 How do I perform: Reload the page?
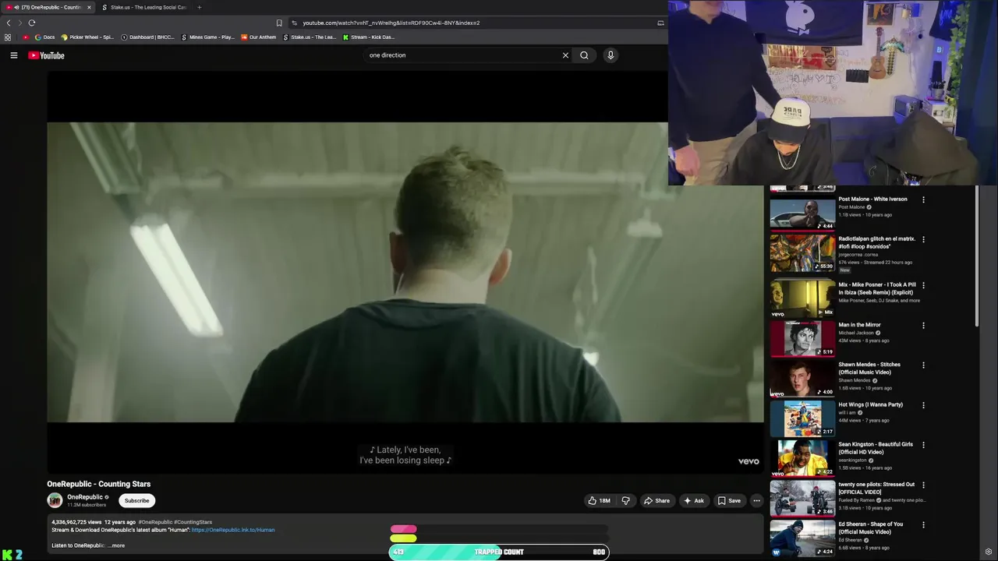coord(32,23)
